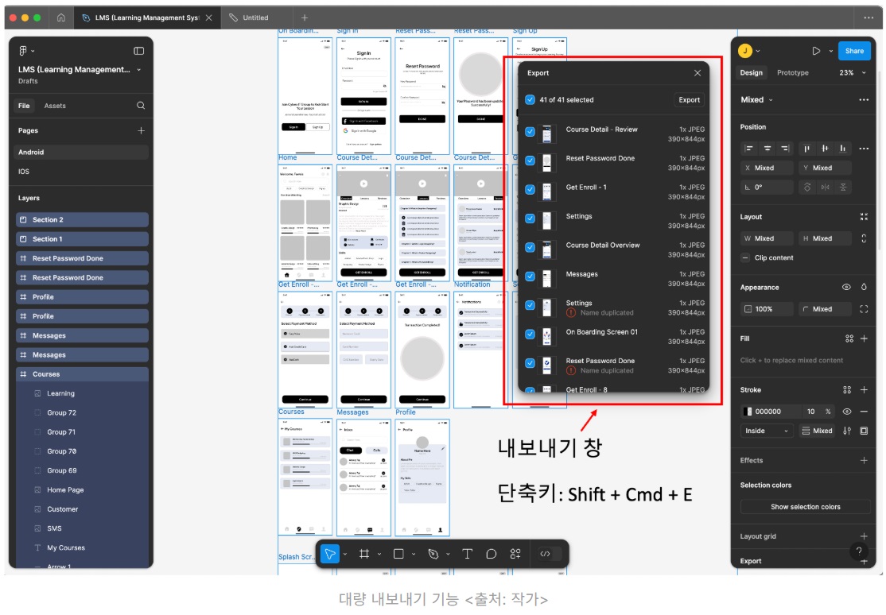Click the stroke color swatch 000000
Screen dimensions: 886x615
pyautogui.click(x=748, y=412)
